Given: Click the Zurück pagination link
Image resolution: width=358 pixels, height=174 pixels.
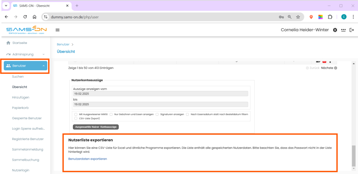Looking at the screenshot, I should [313, 68].
